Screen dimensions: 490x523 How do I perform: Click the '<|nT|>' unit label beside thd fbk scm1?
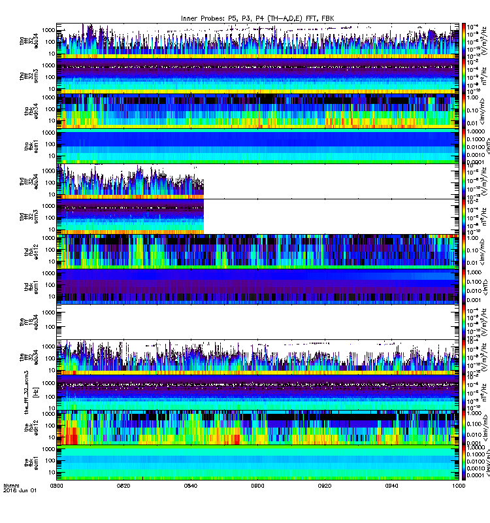point(486,287)
